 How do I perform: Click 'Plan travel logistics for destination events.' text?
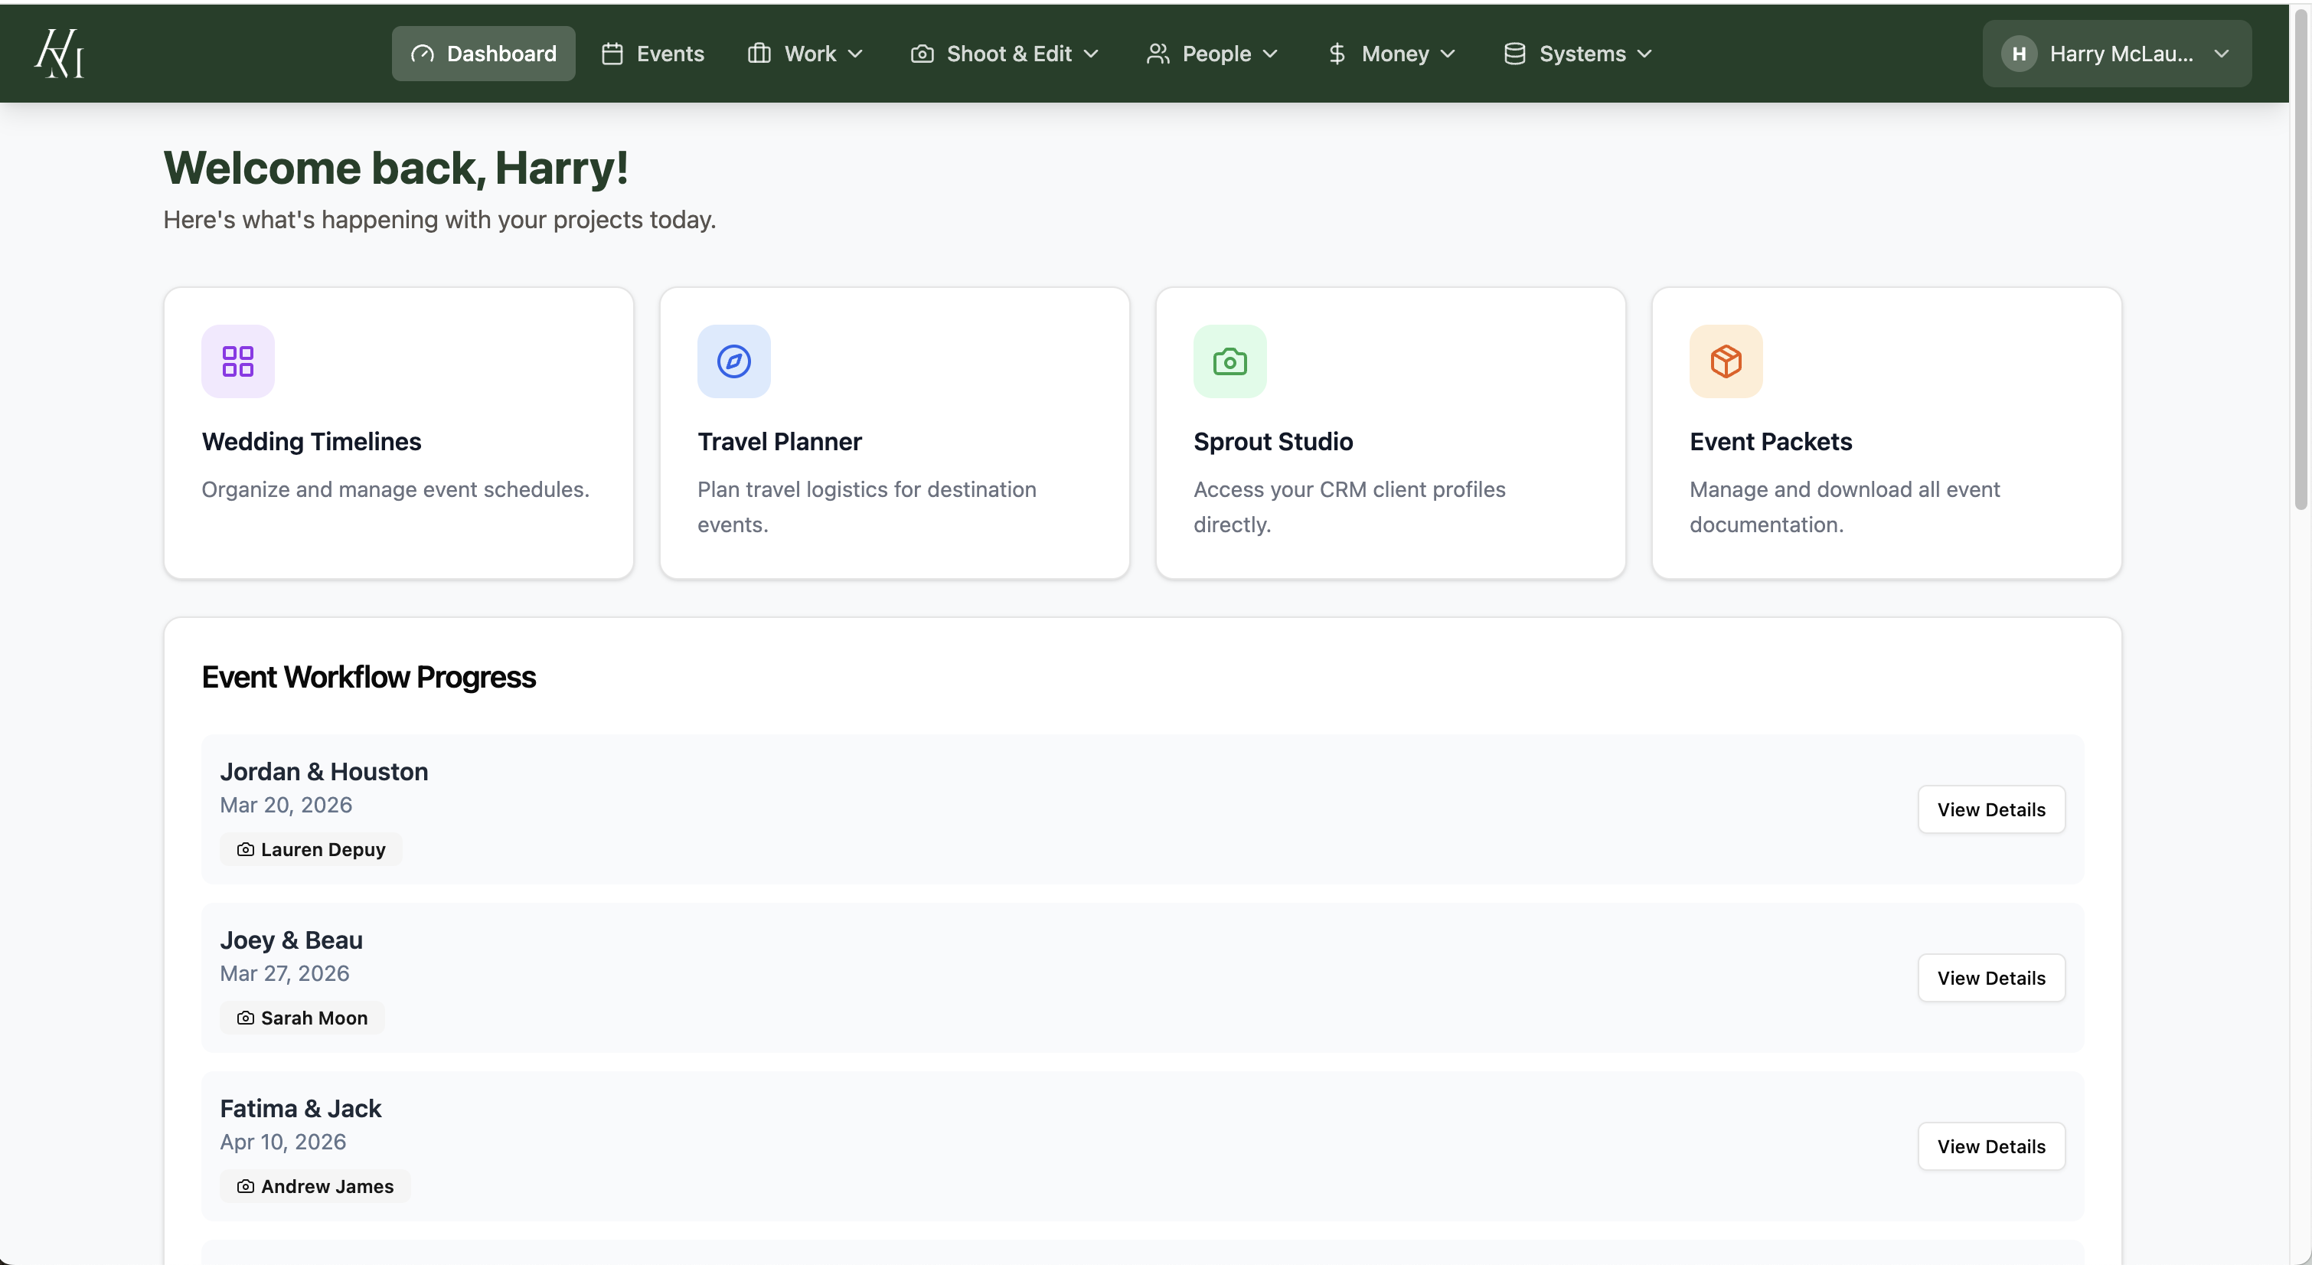click(x=866, y=507)
